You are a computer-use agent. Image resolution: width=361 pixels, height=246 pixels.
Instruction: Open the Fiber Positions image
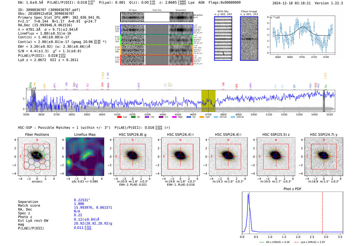[37, 157]
